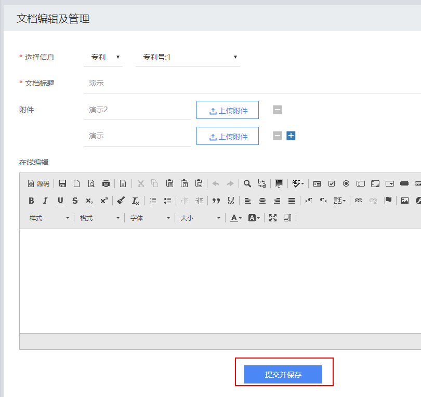The height and width of the screenshot is (397, 421).
Task: Maximize the editor
Action: 273,218
